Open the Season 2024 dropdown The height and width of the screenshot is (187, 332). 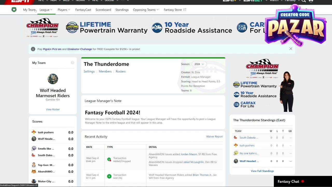(199, 64)
